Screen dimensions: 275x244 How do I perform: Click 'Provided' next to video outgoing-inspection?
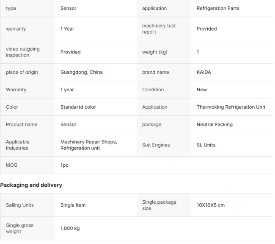[x=70, y=52]
